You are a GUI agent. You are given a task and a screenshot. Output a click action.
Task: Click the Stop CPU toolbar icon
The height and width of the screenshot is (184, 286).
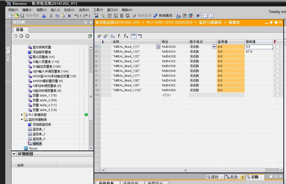tap(191, 16)
